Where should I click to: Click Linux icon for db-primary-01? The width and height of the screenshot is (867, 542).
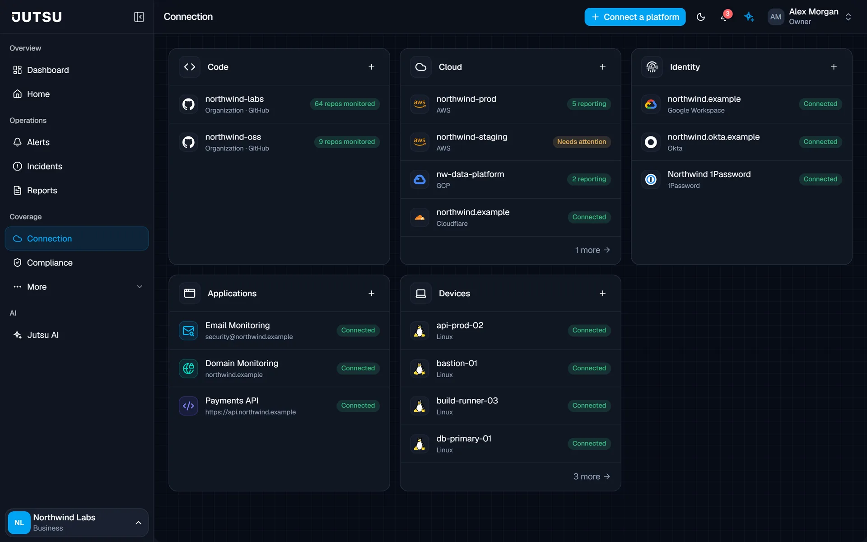click(x=420, y=444)
